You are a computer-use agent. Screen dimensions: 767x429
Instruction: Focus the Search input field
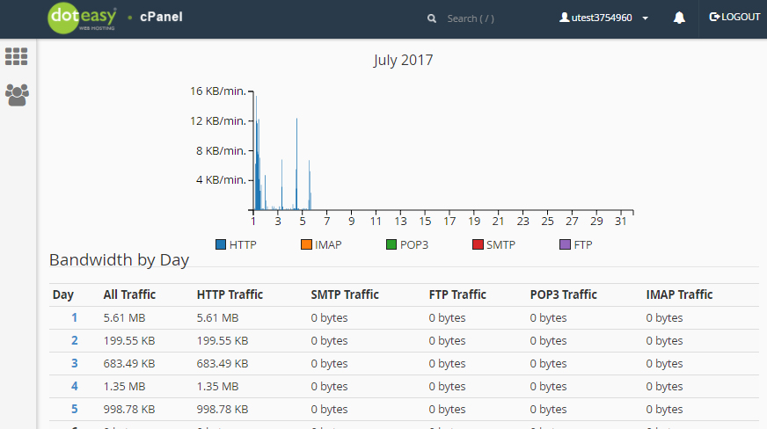(493, 18)
